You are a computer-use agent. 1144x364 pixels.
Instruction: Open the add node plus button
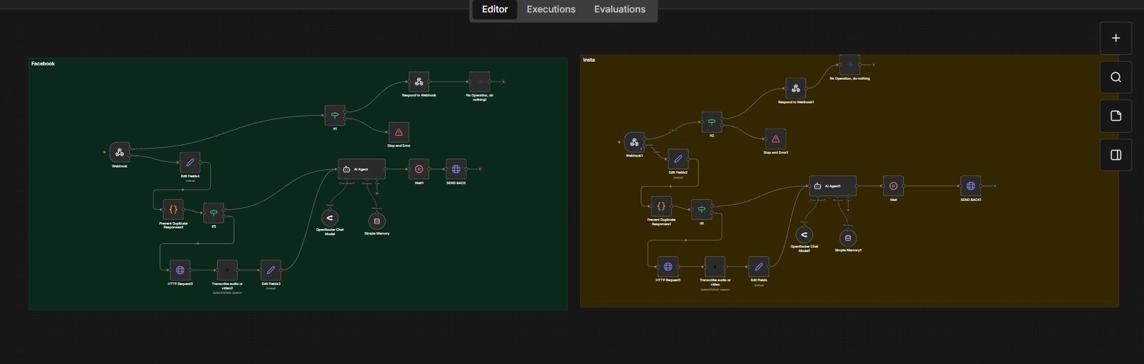click(x=1115, y=38)
